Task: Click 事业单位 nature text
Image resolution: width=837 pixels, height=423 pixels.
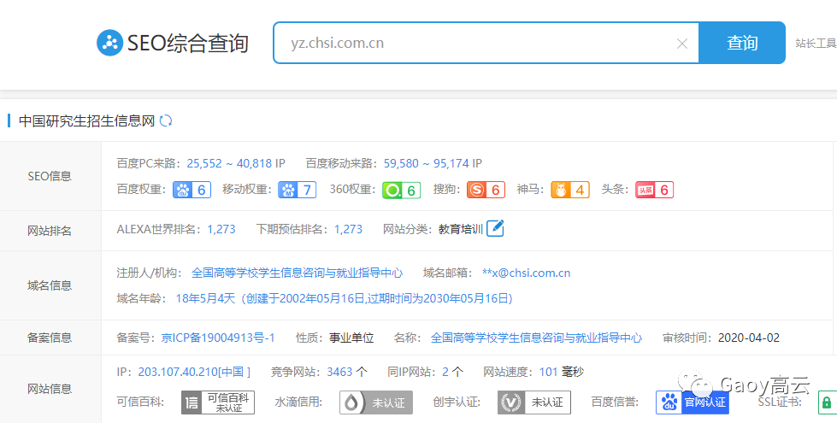Action: click(351, 338)
